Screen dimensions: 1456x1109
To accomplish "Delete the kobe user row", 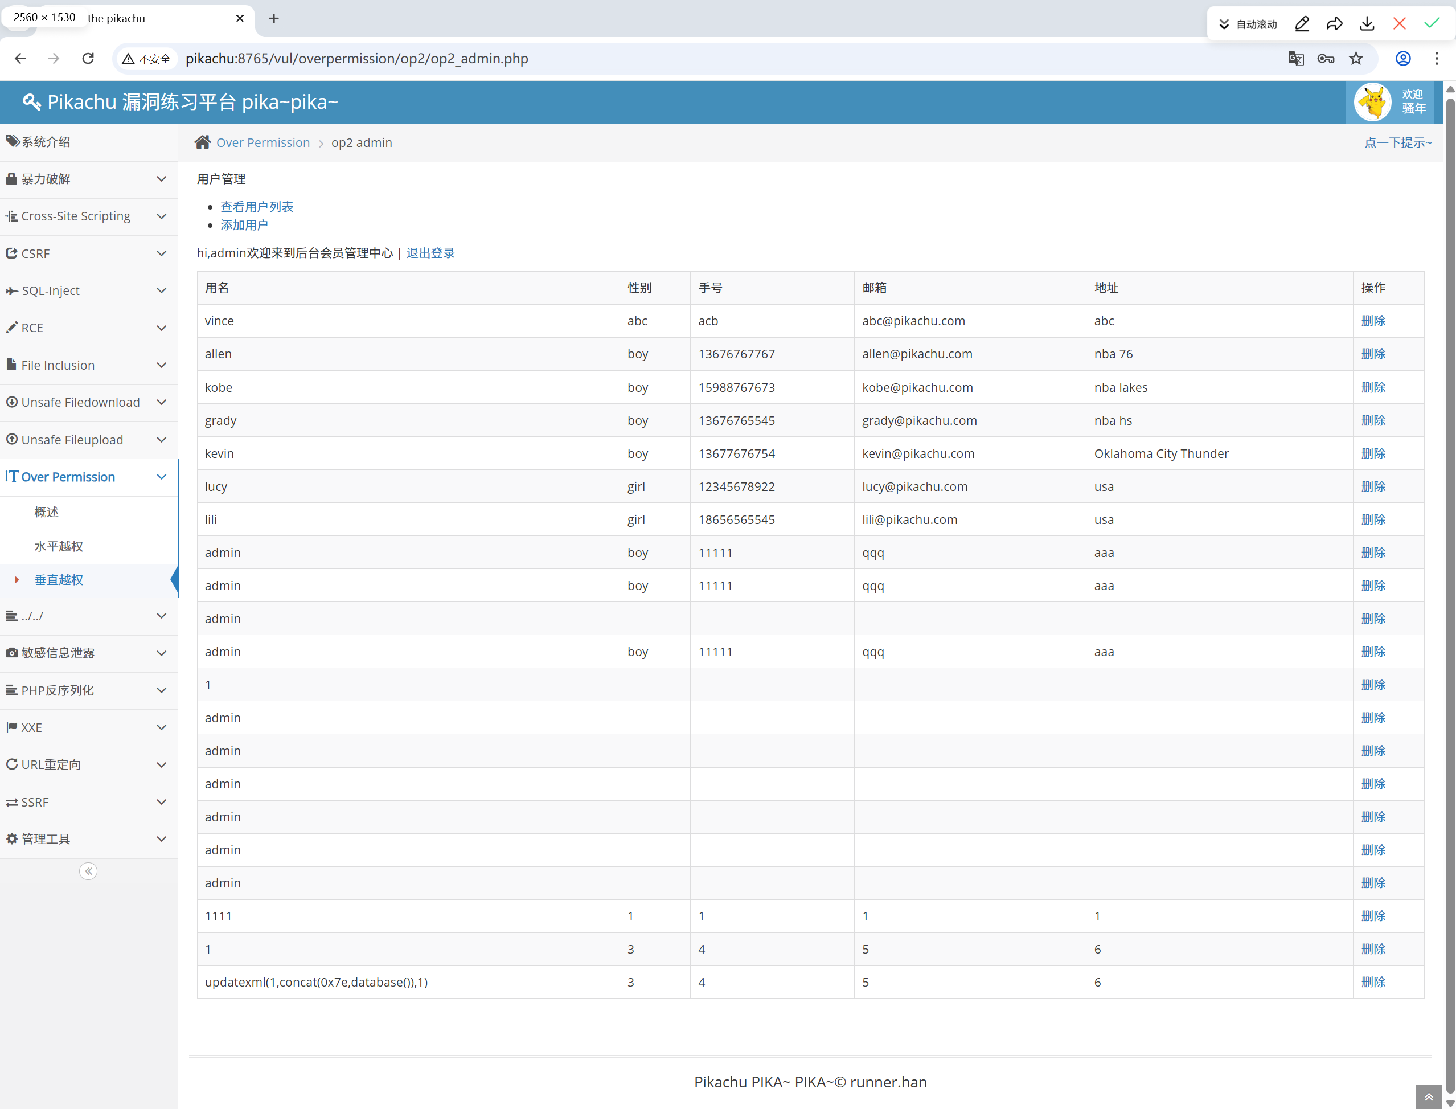I will (x=1373, y=387).
